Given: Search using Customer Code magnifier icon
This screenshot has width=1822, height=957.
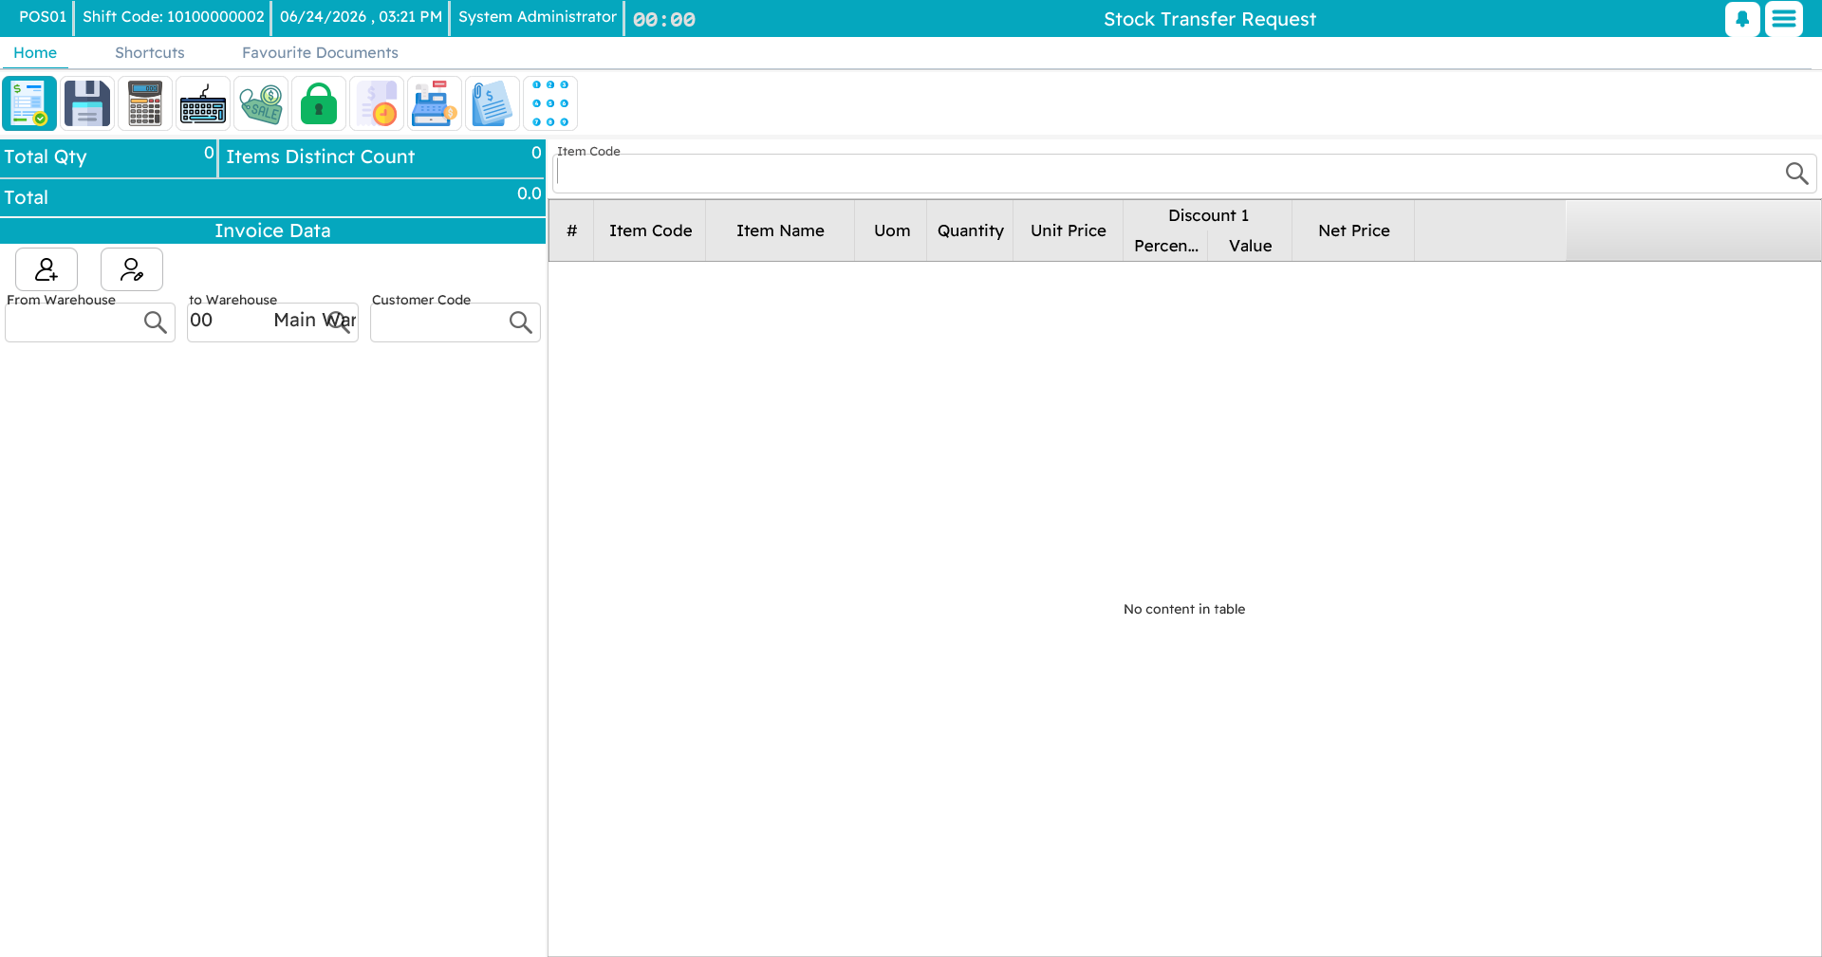Looking at the screenshot, I should click(x=521, y=322).
